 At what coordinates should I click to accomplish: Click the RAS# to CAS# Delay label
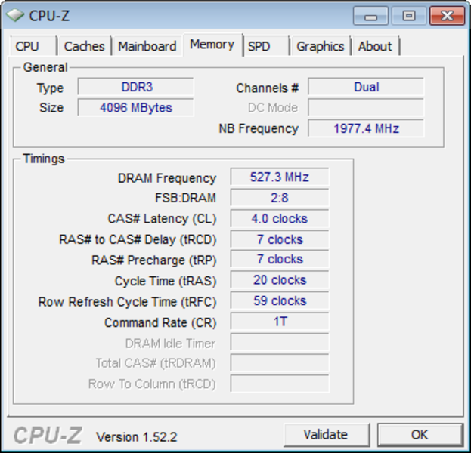coord(138,239)
